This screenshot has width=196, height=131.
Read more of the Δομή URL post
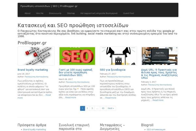(158, 100)
